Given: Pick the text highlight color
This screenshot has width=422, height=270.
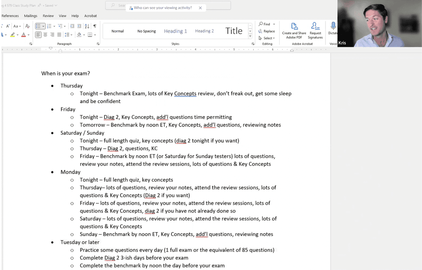Looking at the screenshot, I should coord(13,35).
